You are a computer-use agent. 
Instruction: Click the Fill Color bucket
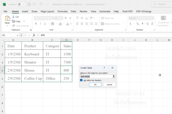[x=60, y=24]
